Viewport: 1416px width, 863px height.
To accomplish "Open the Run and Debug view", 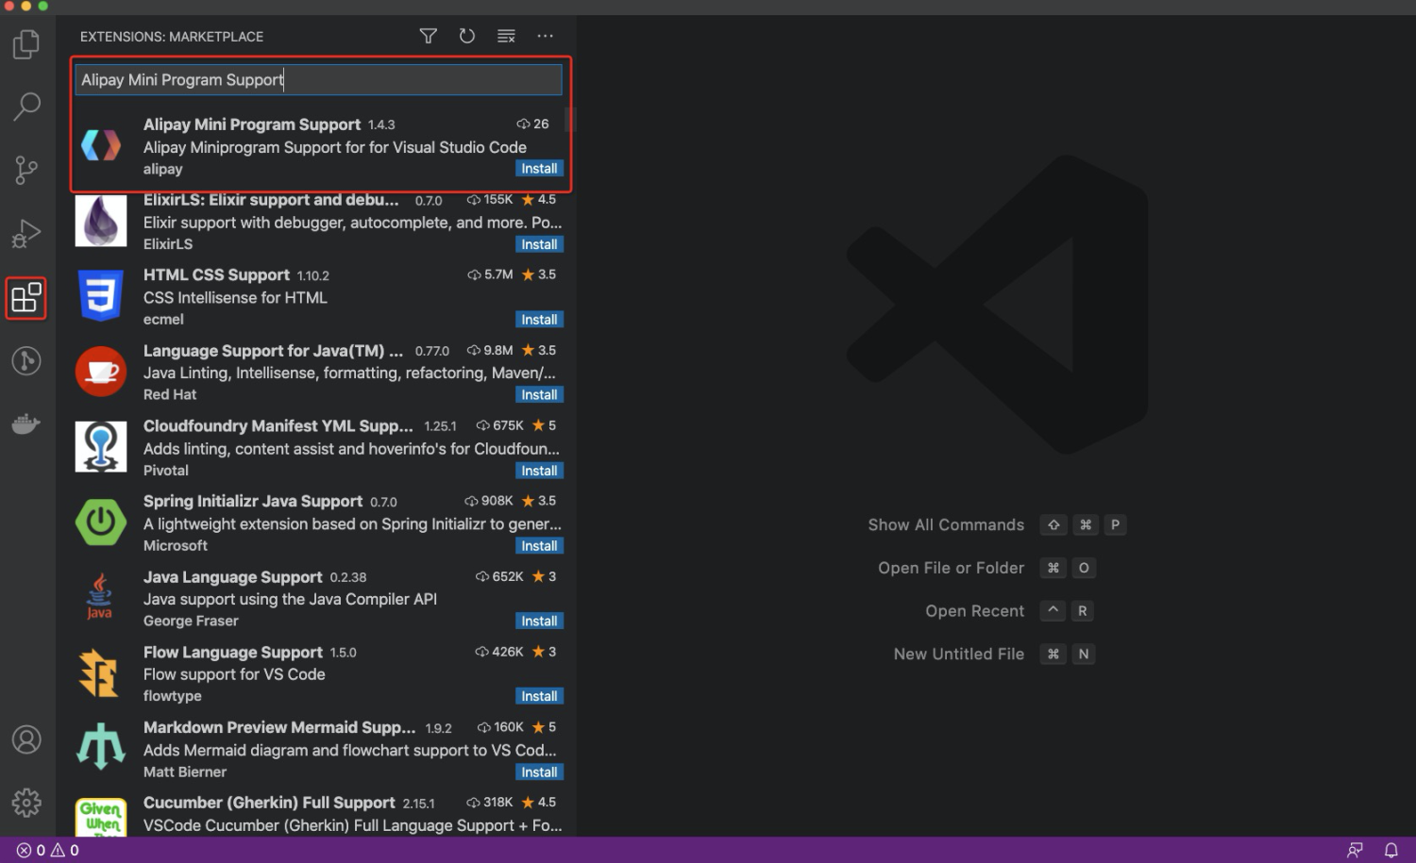I will tap(25, 233).
